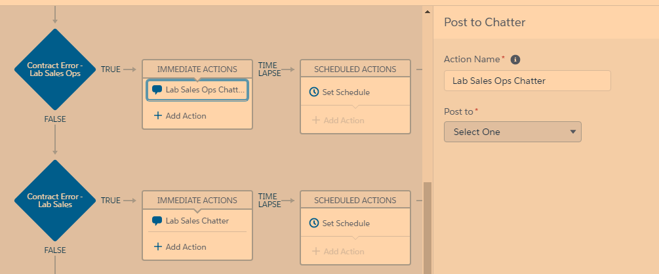The width and height of the screenshot is (659, 274).
Task: Select the Lab Sales Chatter action
Action: (197, 221)
